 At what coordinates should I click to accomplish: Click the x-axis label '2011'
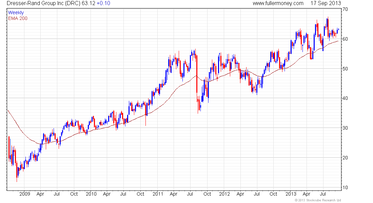158,194
